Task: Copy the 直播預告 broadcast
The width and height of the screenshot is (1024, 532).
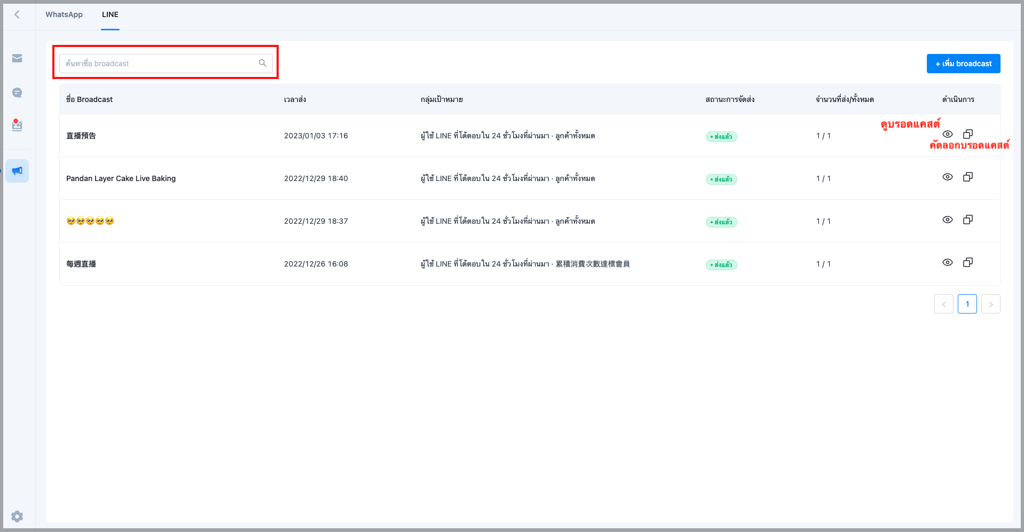Action: pyautogui.click(x=967, y=134)
